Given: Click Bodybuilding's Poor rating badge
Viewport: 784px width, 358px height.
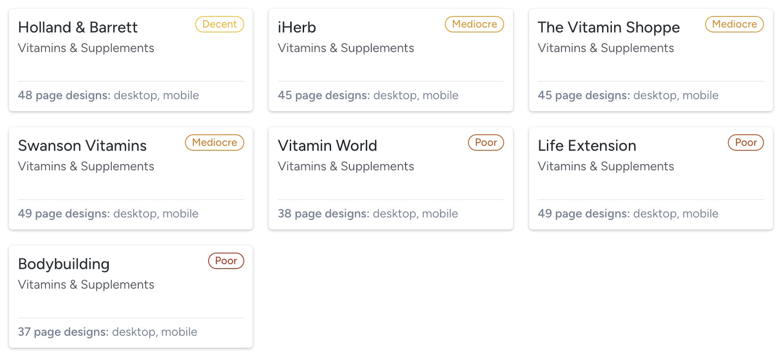Looking at the screenshot, I should (226, 261).
